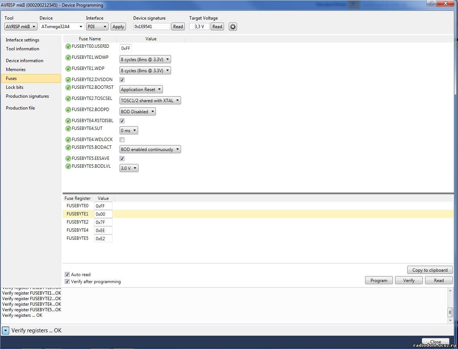The image size is (458, 349).
Task: Enable the FUSEBYTE4.WDLOCK checkbox
Action: 122,140
